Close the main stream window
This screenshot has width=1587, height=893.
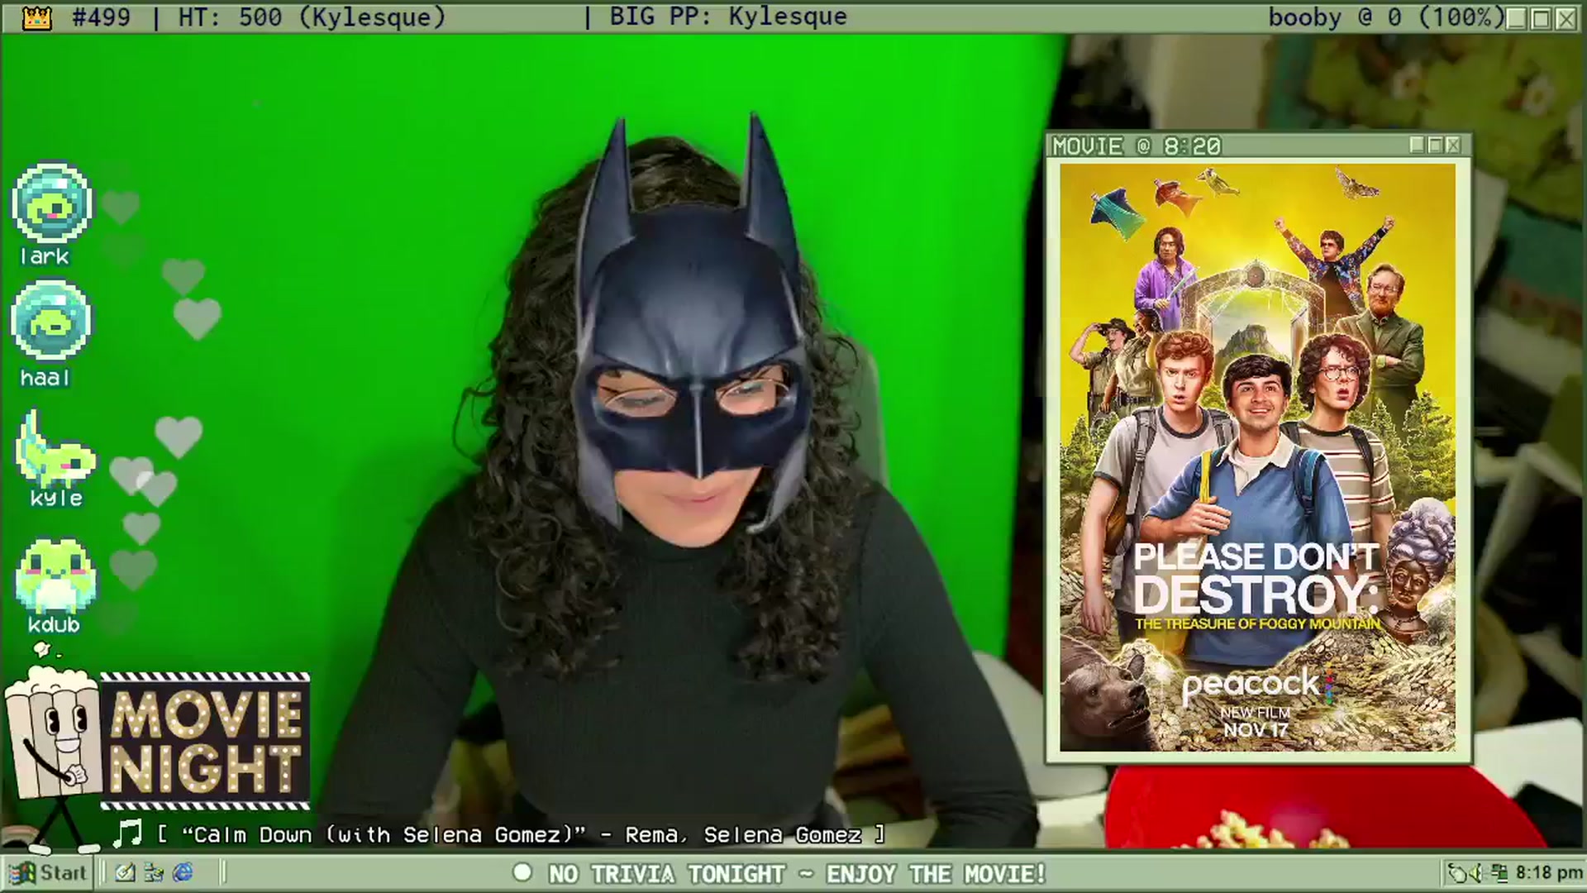pyautogui.click(x=1566, y=18)
